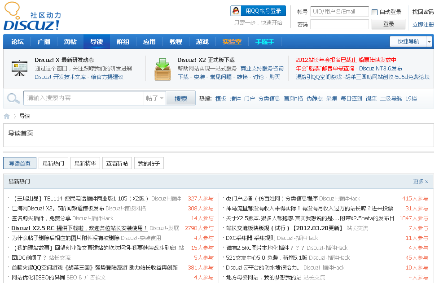Viewport: 439px width, 283px height.
Task: Click hot search term 伪静态
Action: pyautogui.click(x=315, y=98)
